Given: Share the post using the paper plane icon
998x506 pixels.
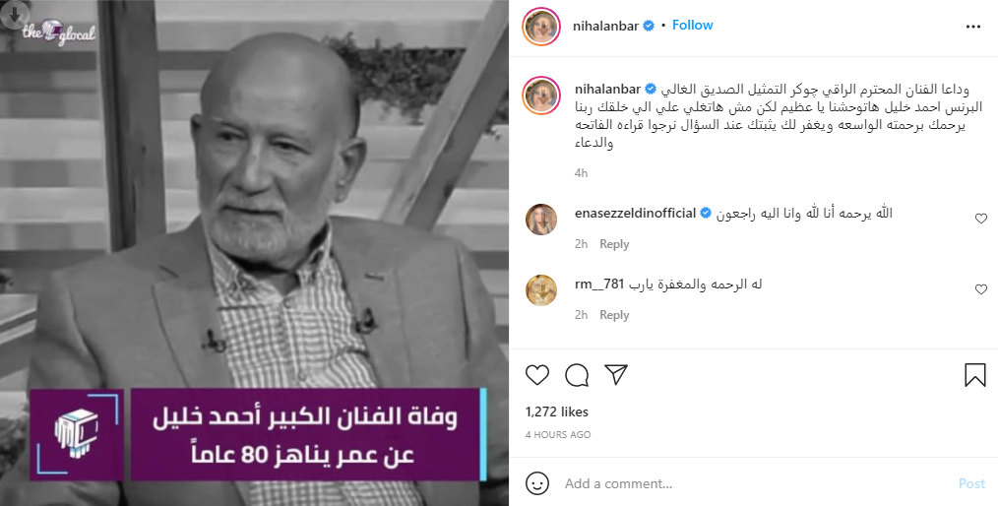Looking at the screenshot, I should [616, 375].
